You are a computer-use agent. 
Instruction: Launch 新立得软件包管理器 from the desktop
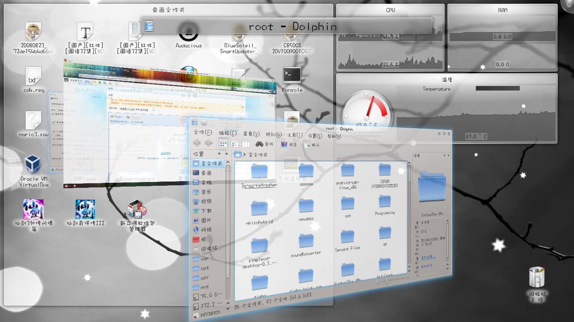[x=137, y=216]
